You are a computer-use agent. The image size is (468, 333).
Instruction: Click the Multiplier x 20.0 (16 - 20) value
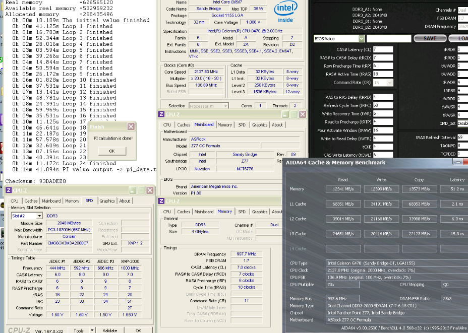[x=206, y=79]
